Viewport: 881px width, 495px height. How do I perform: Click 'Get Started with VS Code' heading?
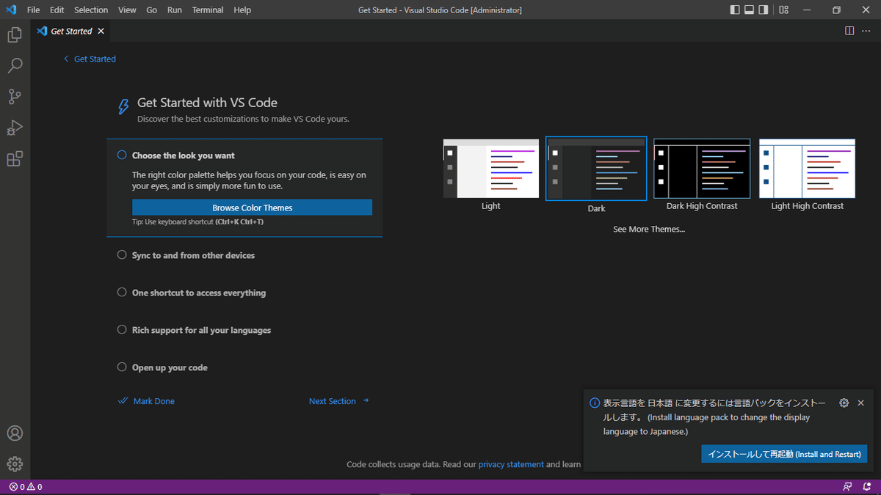pos(207,103)
